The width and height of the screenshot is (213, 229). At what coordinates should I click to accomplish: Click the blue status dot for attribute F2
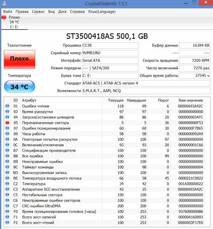click(7, 223)
